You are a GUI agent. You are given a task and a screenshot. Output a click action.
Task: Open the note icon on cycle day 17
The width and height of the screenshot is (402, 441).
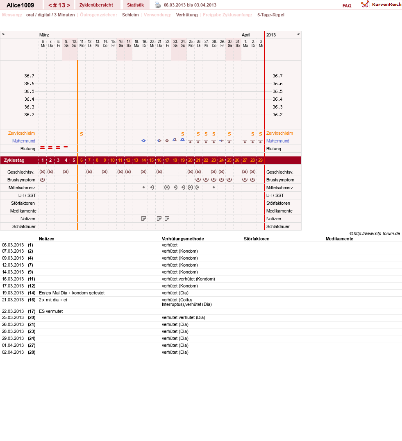167,219
